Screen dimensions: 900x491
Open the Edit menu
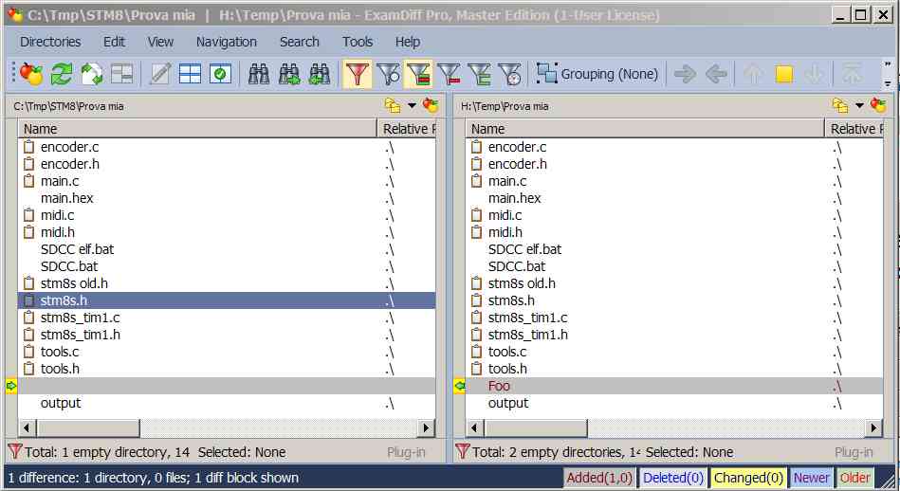tap(114, 42)
